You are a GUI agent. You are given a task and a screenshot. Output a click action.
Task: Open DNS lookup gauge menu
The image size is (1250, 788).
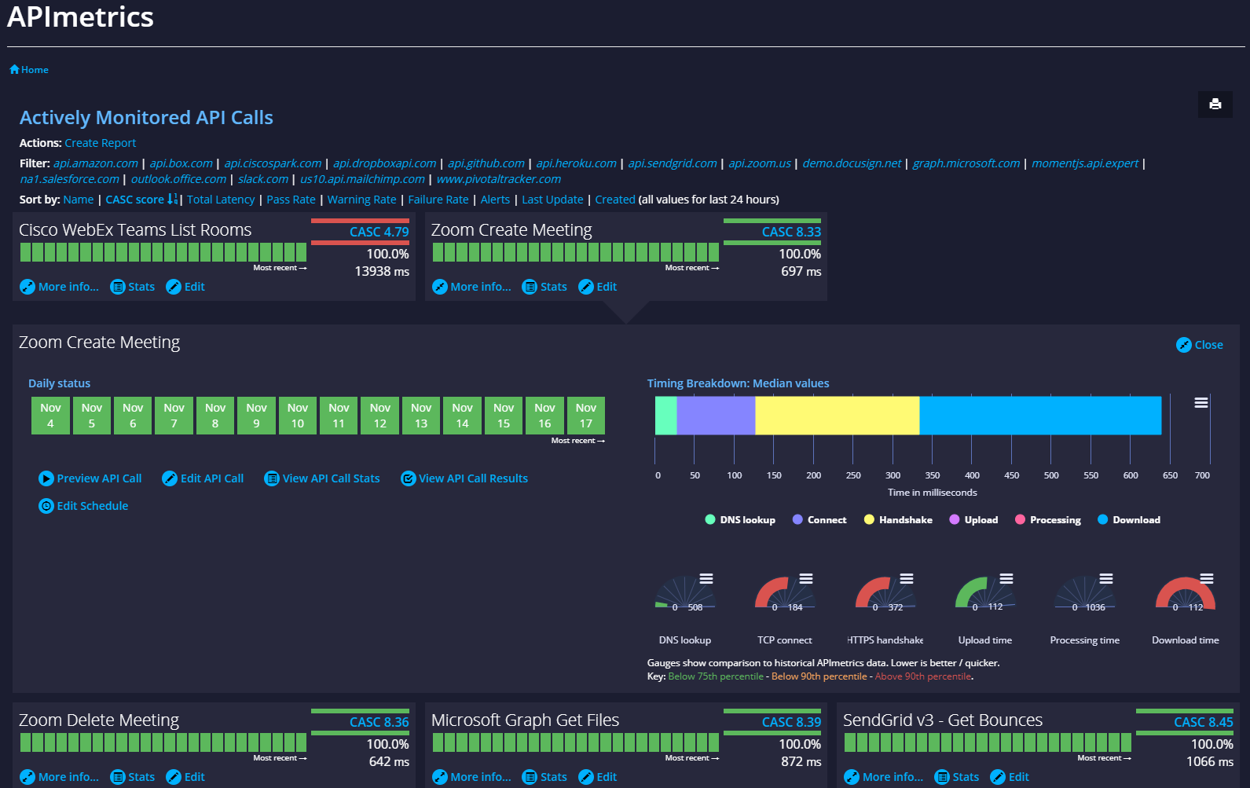706,579
